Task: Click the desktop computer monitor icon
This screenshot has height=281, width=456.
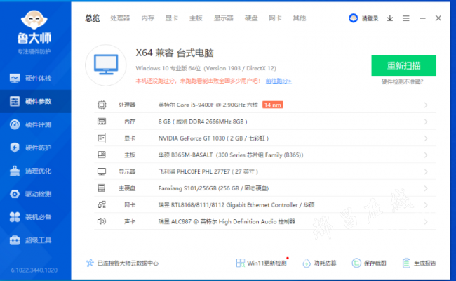Action: [106, 65]
